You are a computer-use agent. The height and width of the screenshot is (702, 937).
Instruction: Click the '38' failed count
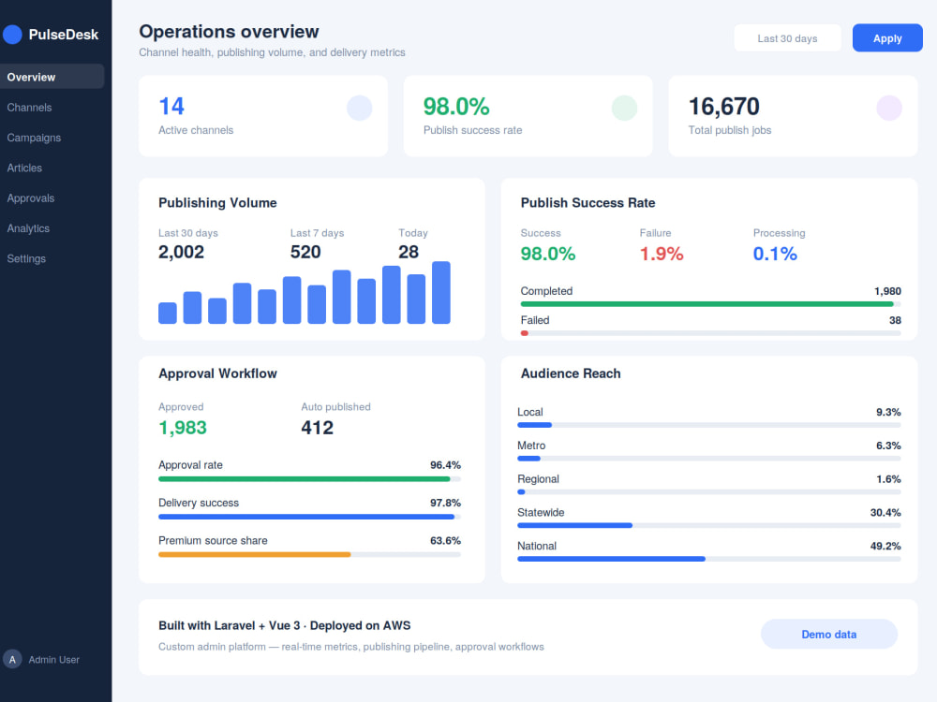pyautogui.click(x=895, y=320)
